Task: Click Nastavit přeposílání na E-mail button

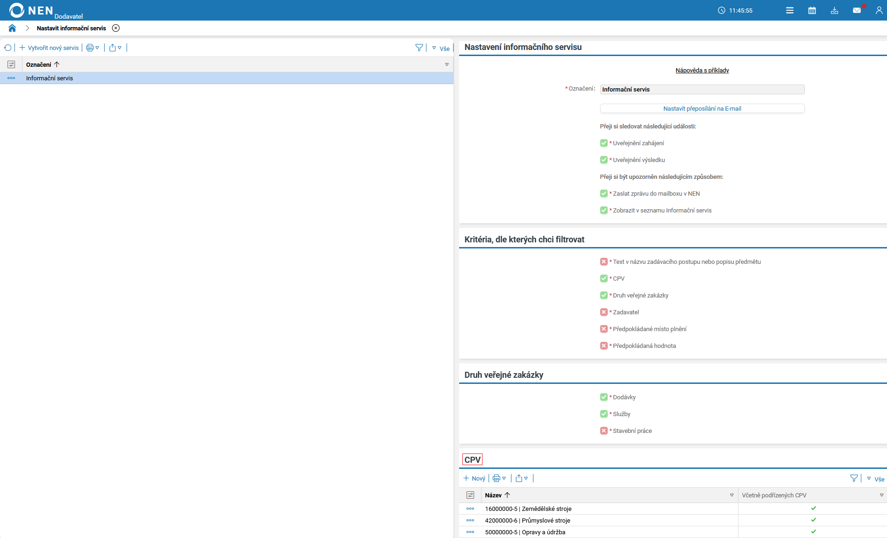Action: [x=702, y=108]
